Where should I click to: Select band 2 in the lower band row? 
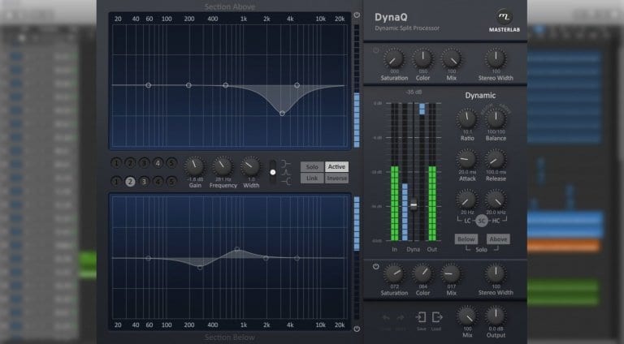130,181
